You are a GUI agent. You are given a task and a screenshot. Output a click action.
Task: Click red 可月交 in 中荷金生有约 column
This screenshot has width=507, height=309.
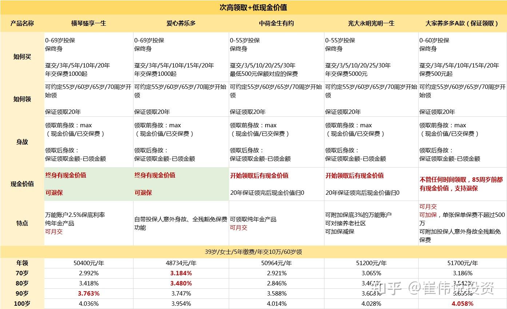coord(239,227)
